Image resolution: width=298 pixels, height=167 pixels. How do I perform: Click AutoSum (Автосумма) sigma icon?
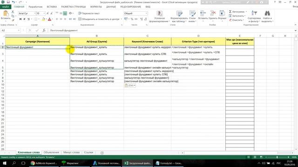[230, 12]
